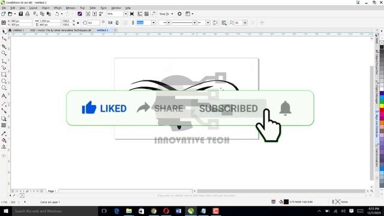This screenshot has height=216, width=384.
Task: Click the Import icon
Action: pyautogui.click(x=88, y=14)
